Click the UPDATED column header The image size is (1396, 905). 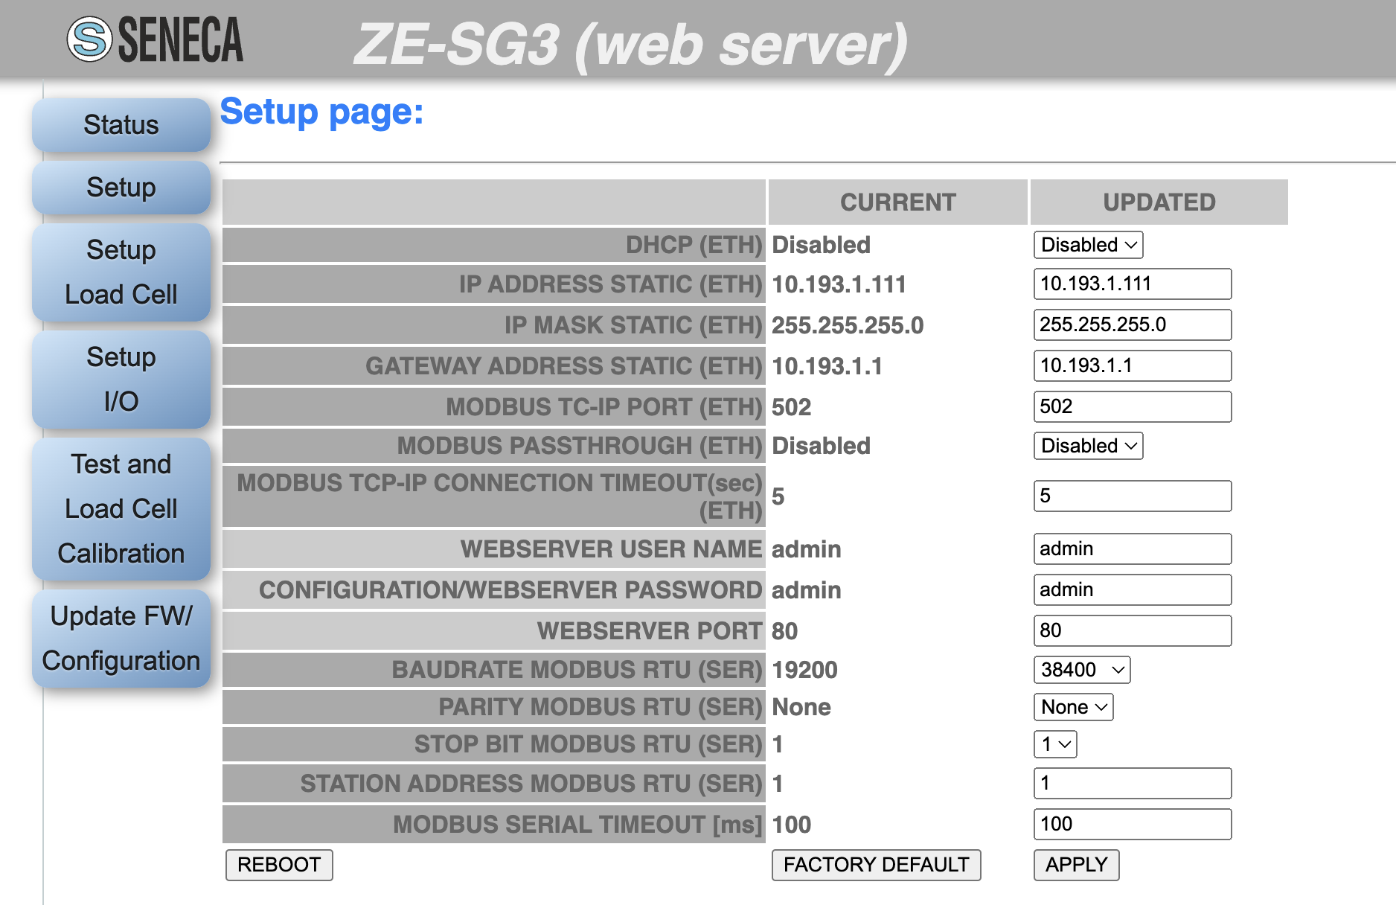[x=1159, y=202]
